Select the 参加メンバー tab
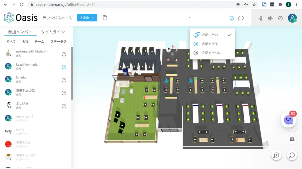 coord(20,32)
